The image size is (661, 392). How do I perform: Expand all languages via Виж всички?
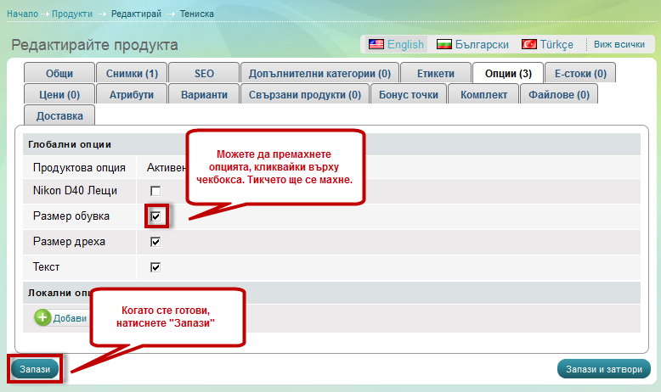tap(619, 44)
